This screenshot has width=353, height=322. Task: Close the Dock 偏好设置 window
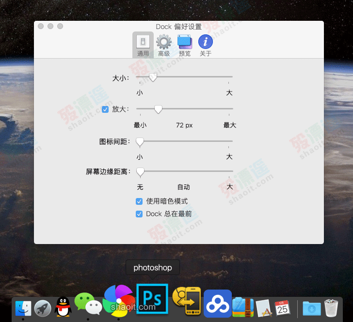41,26
